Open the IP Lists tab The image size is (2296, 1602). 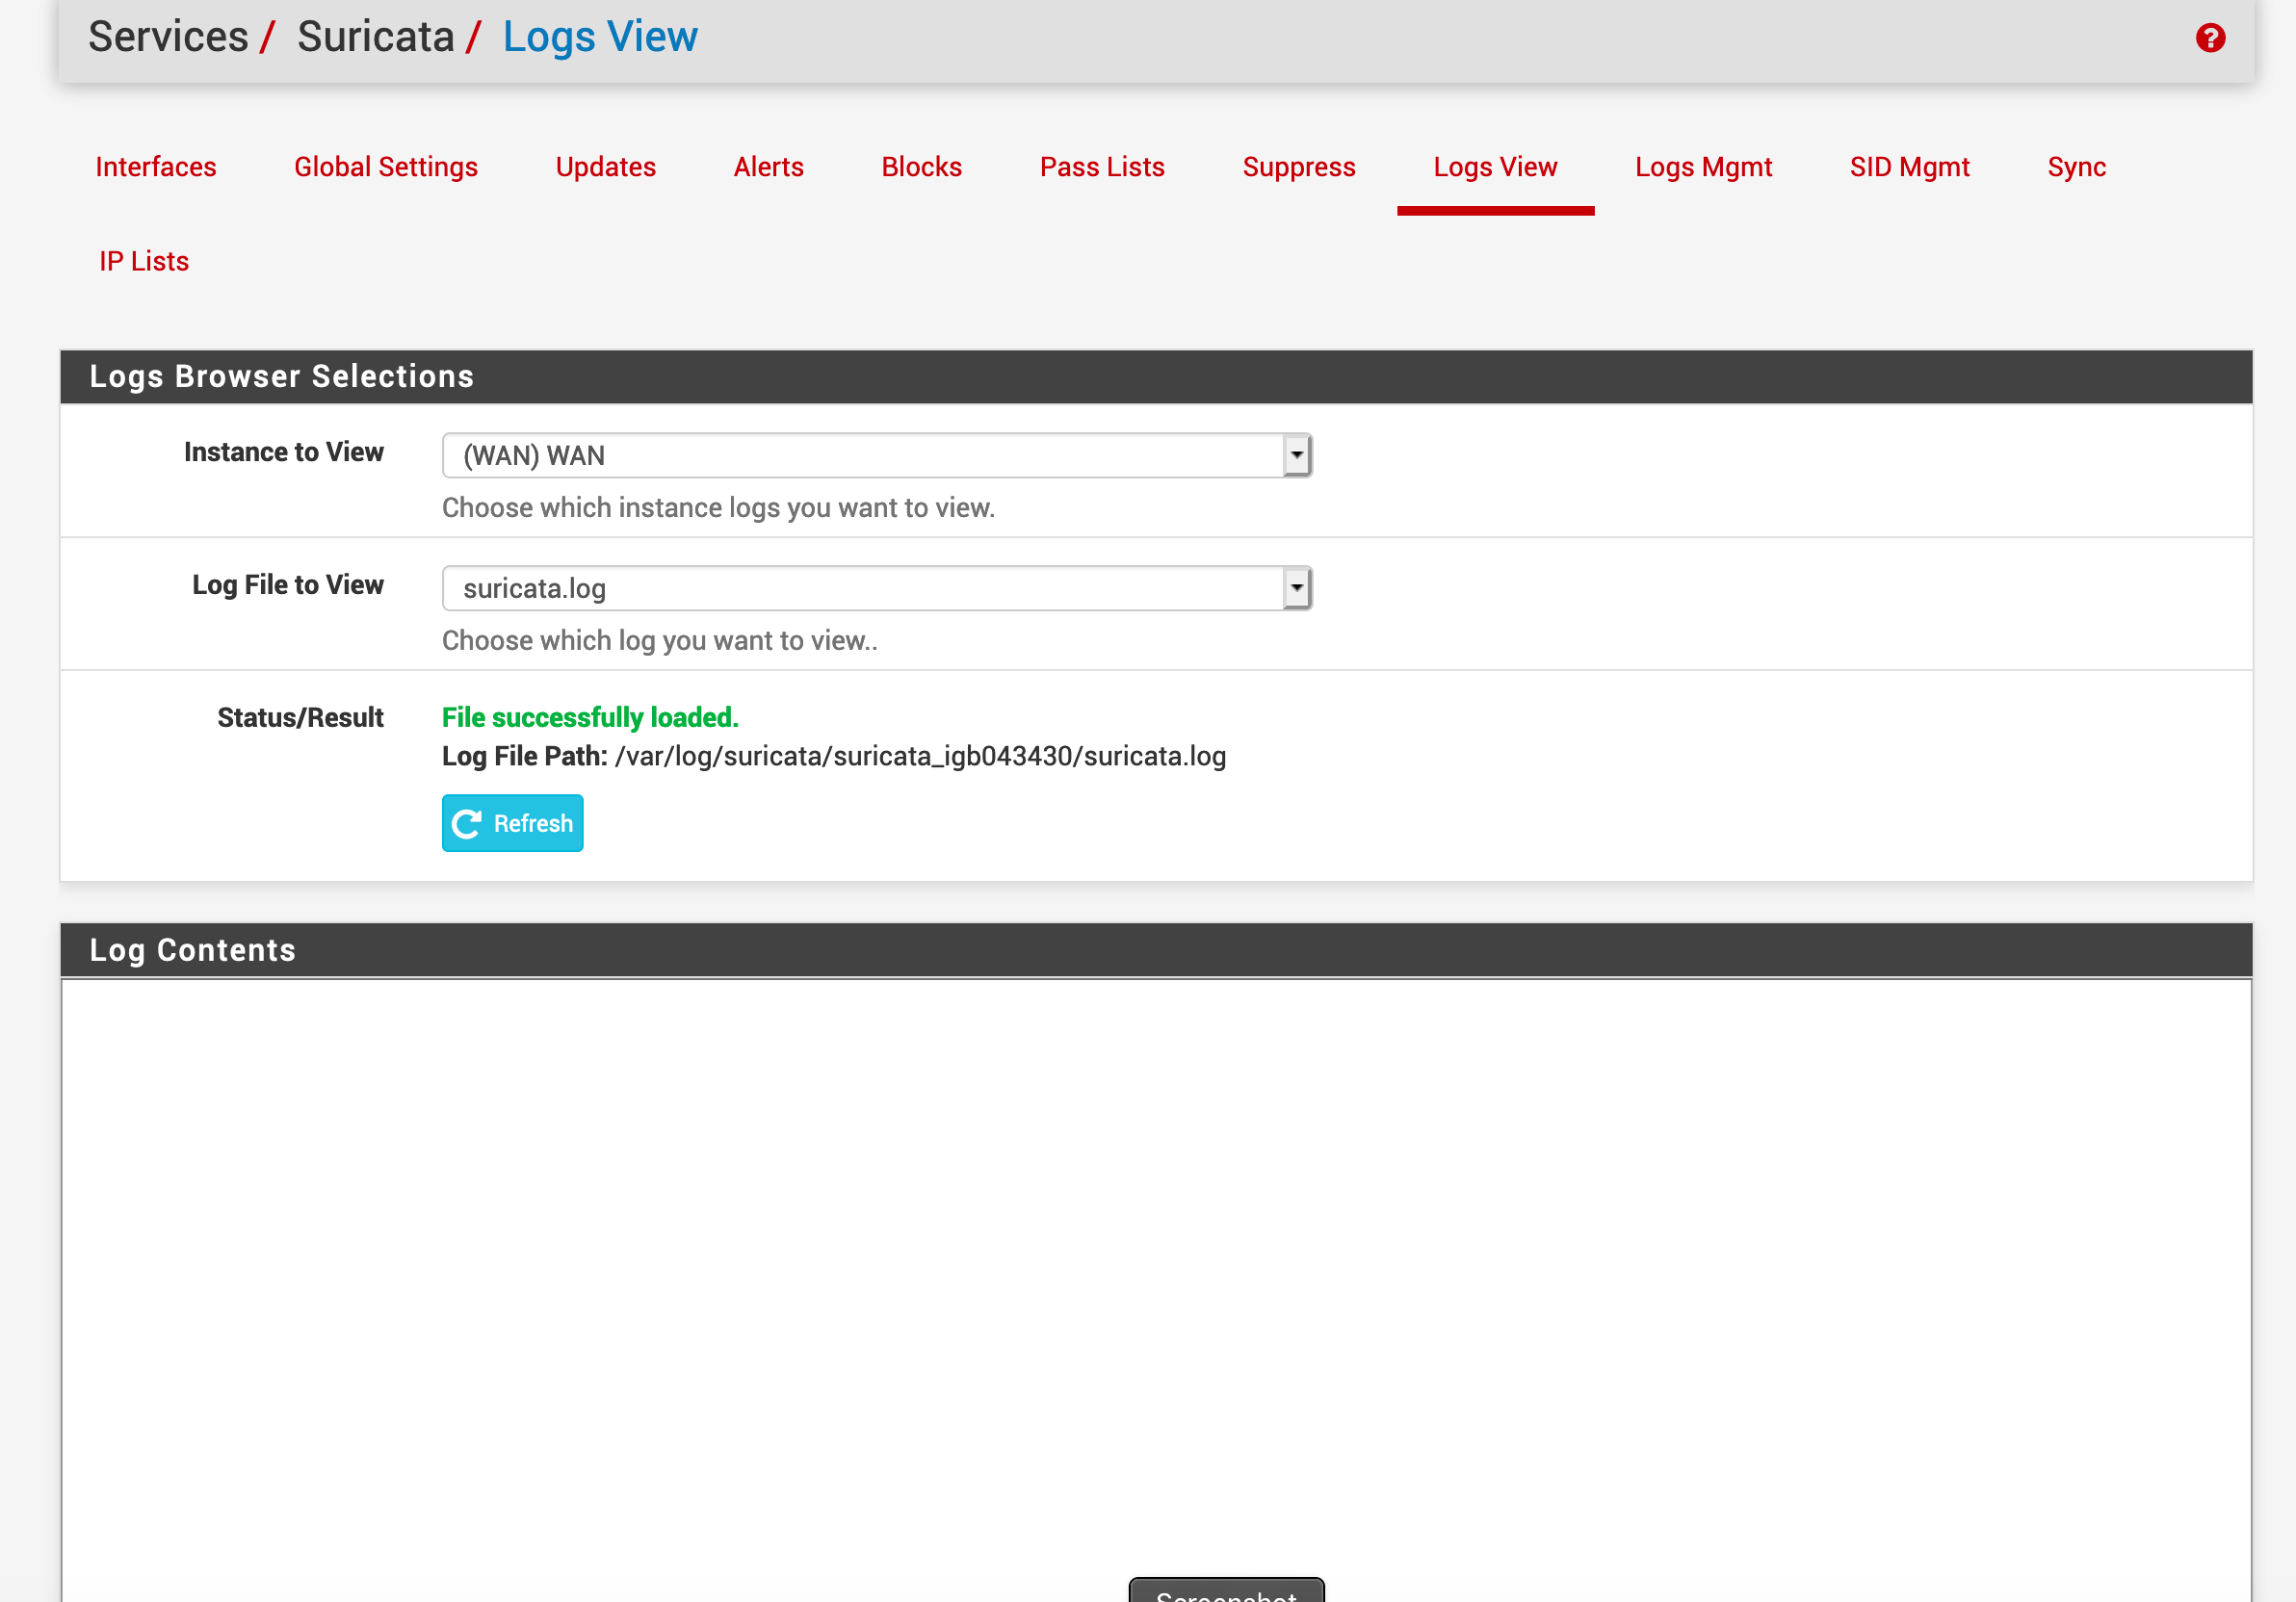click(144, 262)
